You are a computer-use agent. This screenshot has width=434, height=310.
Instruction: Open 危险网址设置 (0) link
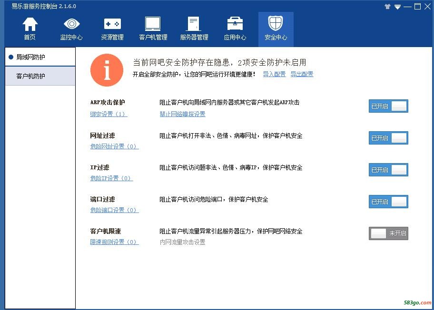click(x=114, y=146)
